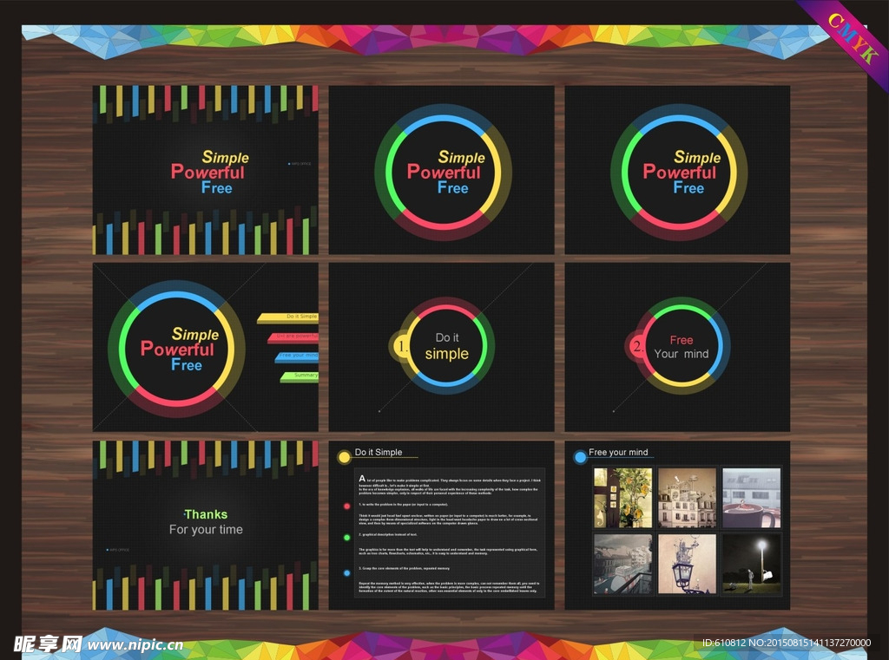Click the yellow 'Do it Simple' tab
The width and height of the screenshot is (889, 660).
click(x=288, y=317)
